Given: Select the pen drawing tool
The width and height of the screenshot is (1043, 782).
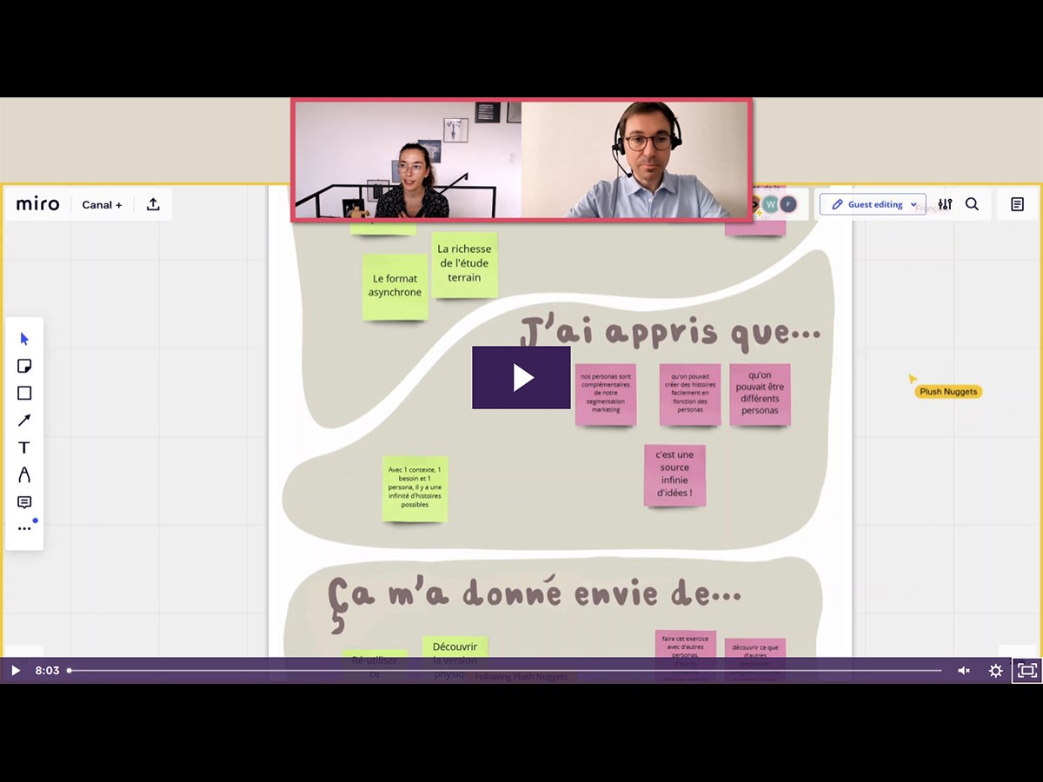Looking at the screenshot, I should click(x=24, y=474).
